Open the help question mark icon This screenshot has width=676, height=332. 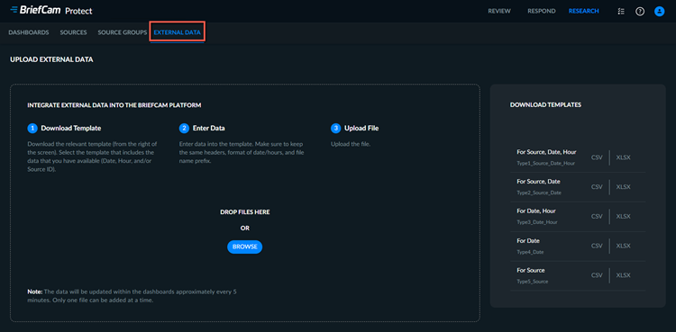click(640, 11)
